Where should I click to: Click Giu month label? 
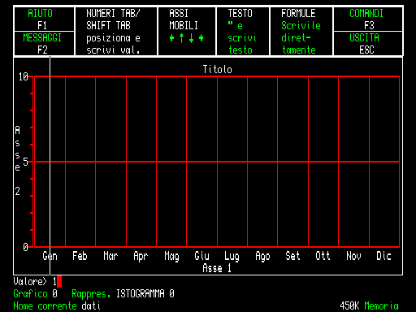click(x=201, y=256)
